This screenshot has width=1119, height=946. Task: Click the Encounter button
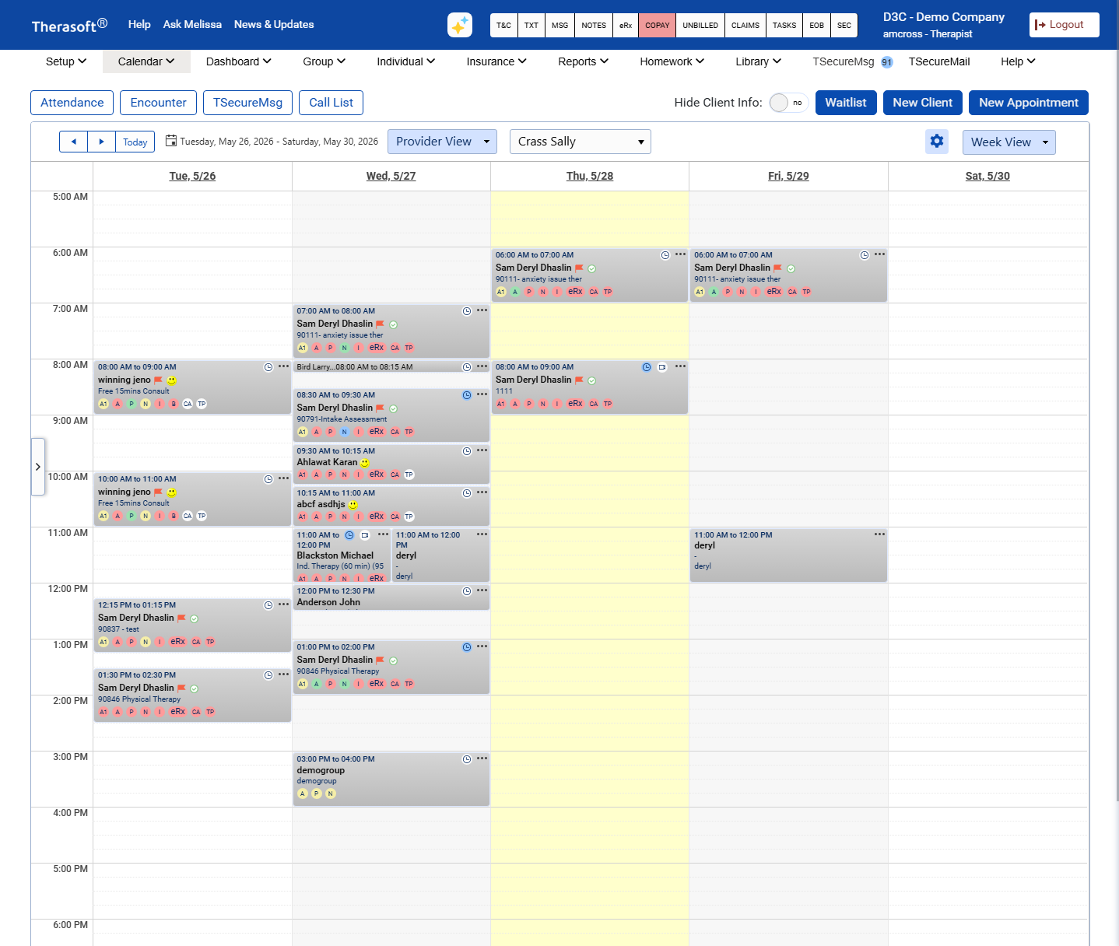[x=158, y=103]
